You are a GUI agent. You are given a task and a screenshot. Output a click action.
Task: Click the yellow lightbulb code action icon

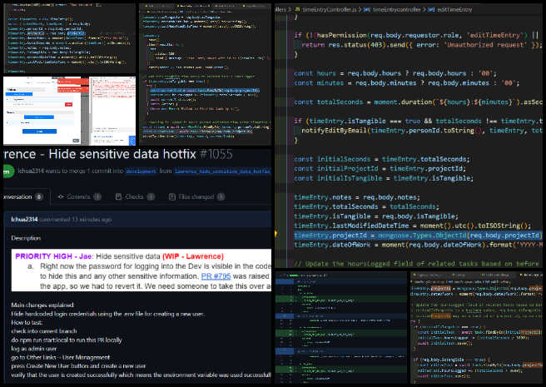[x=277, y=234]
